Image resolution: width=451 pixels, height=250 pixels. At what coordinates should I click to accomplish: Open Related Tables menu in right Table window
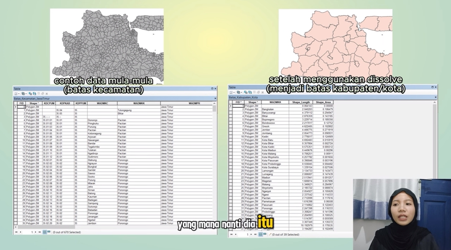click(x=239, y=92)
